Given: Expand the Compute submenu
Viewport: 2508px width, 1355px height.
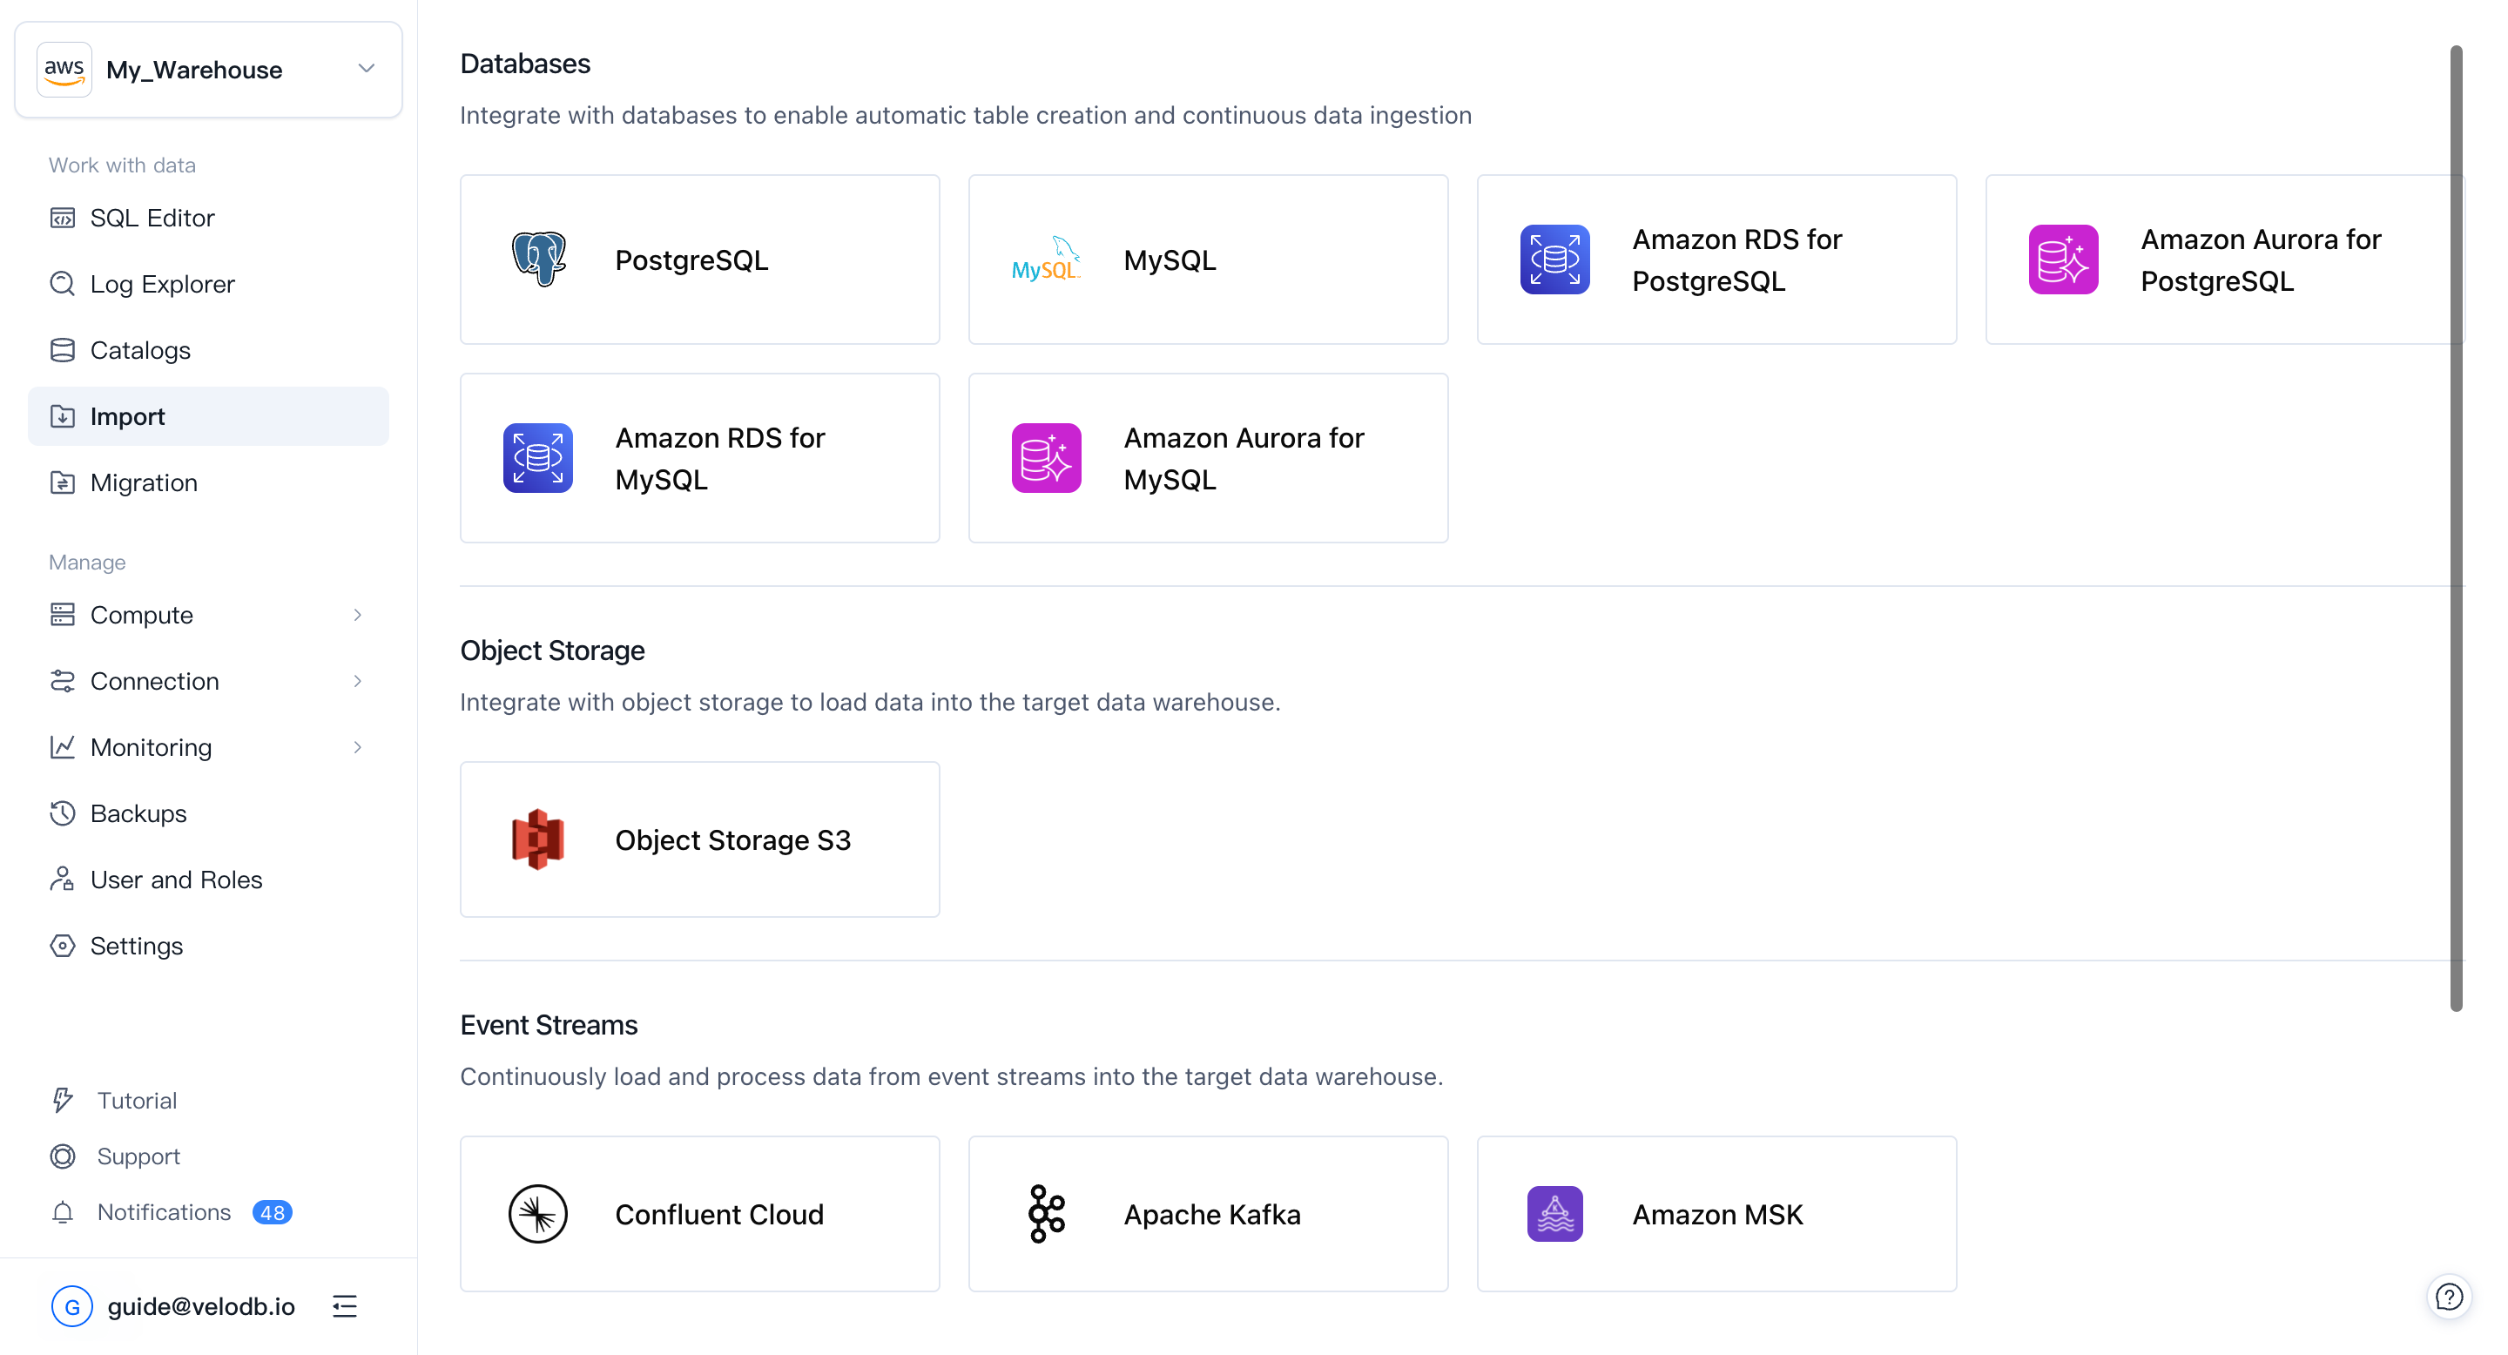Looking at the screenshot, I should 357,614.
